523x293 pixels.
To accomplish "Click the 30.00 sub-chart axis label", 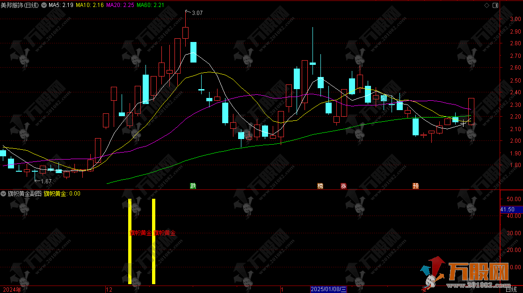I will (x=514, y=233).
